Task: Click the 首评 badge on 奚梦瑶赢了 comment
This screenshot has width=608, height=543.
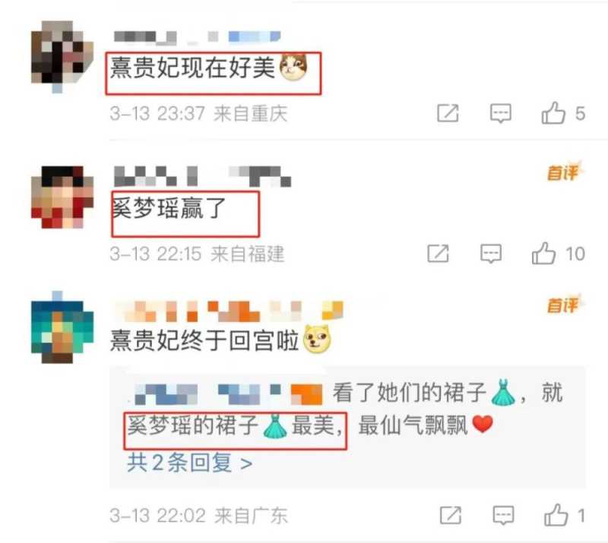Action: pos(564,172)
